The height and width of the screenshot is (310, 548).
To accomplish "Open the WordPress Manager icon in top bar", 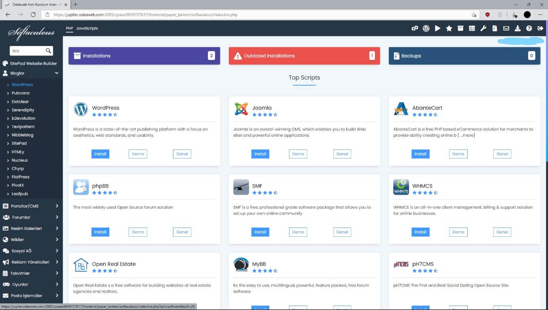I will [x=426, y=28].
